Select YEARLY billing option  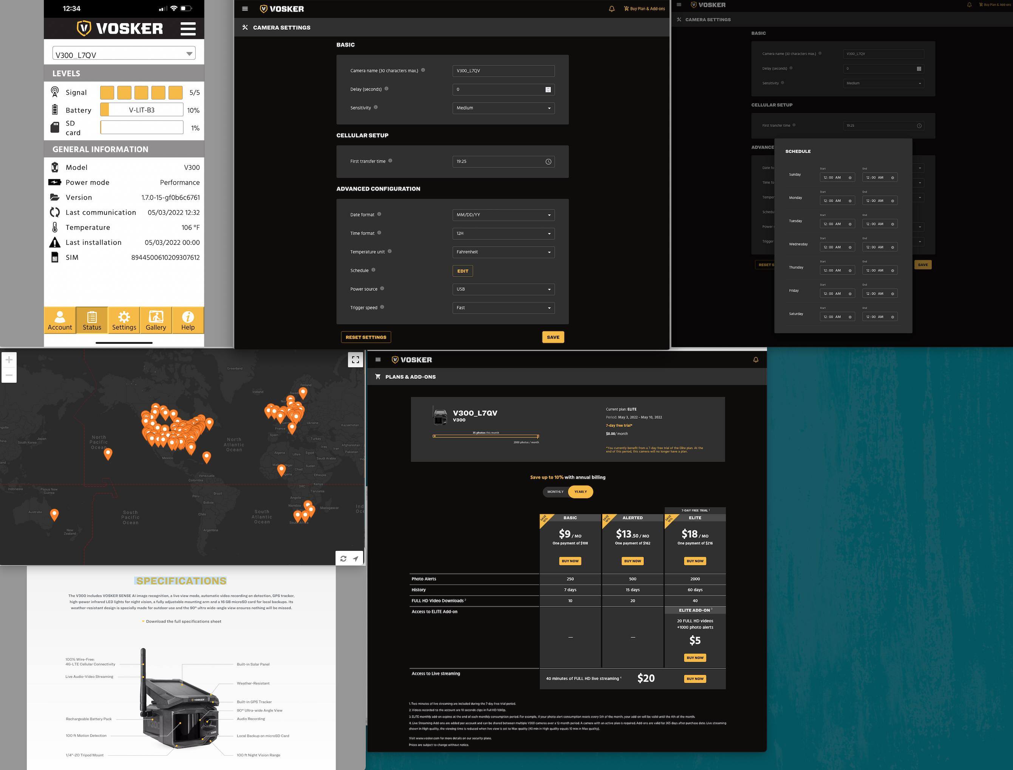580,492
